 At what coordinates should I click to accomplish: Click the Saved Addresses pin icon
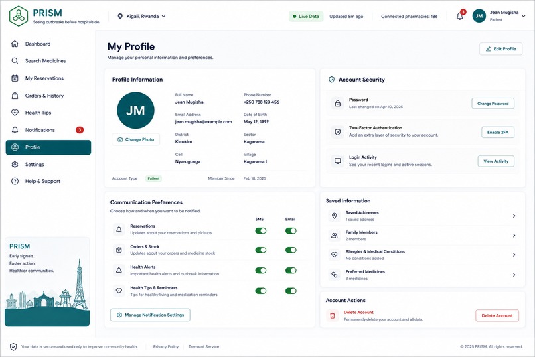pyautogui.click(x=335, y=216)
